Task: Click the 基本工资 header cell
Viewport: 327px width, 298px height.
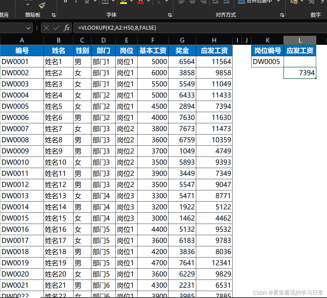Action: click(153, 51)
